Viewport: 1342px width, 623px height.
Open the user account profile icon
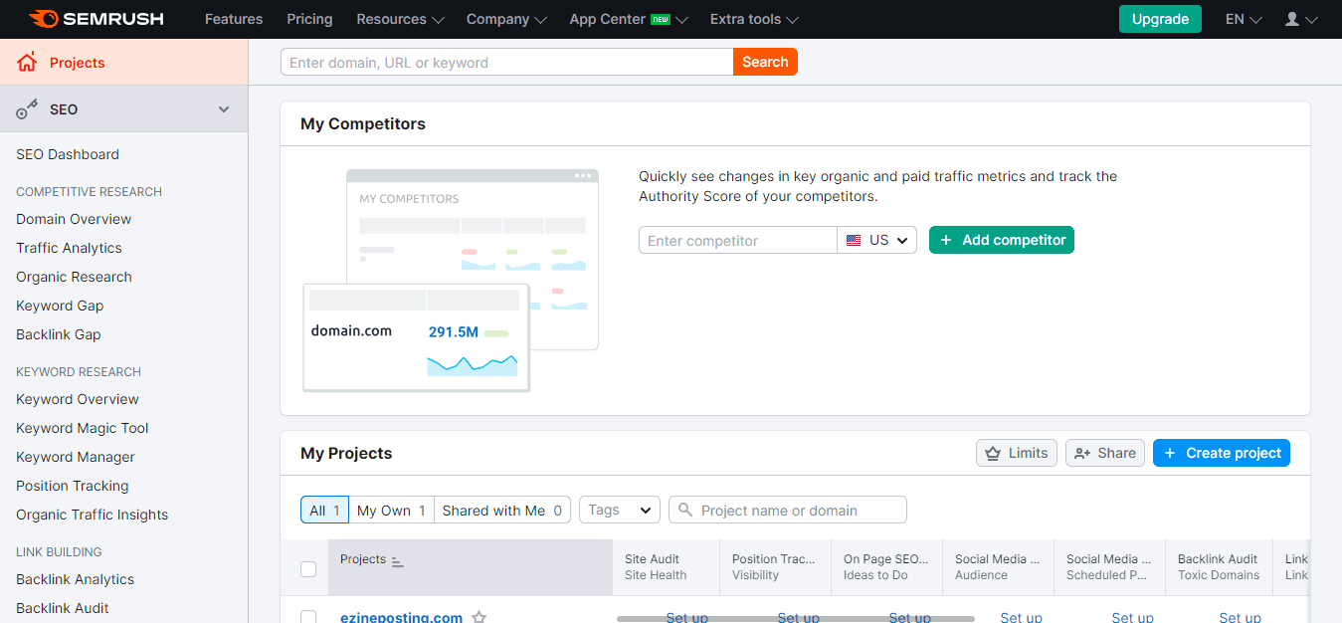click(1292, 19)
